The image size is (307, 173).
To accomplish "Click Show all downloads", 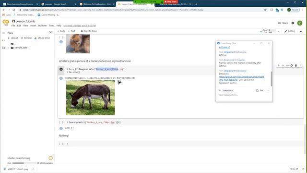I will [x=294, y=169].
